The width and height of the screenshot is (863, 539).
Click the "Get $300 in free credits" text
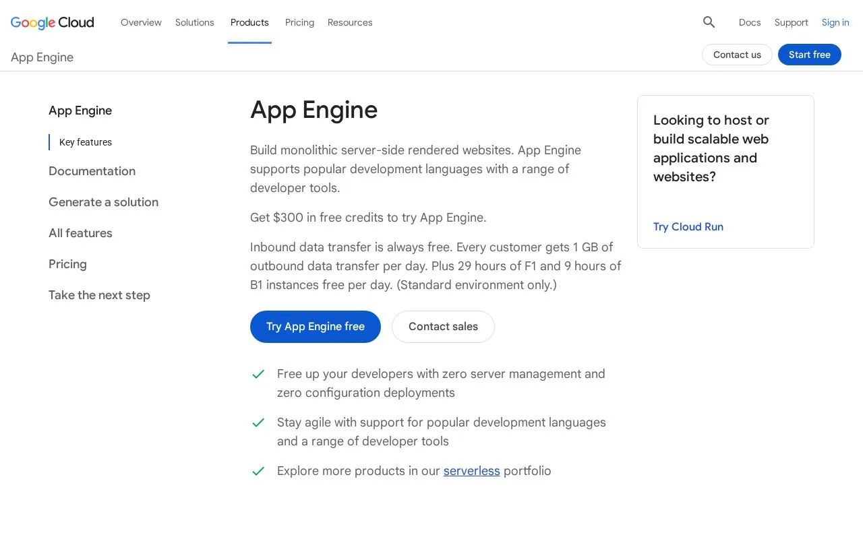[368, 218]
